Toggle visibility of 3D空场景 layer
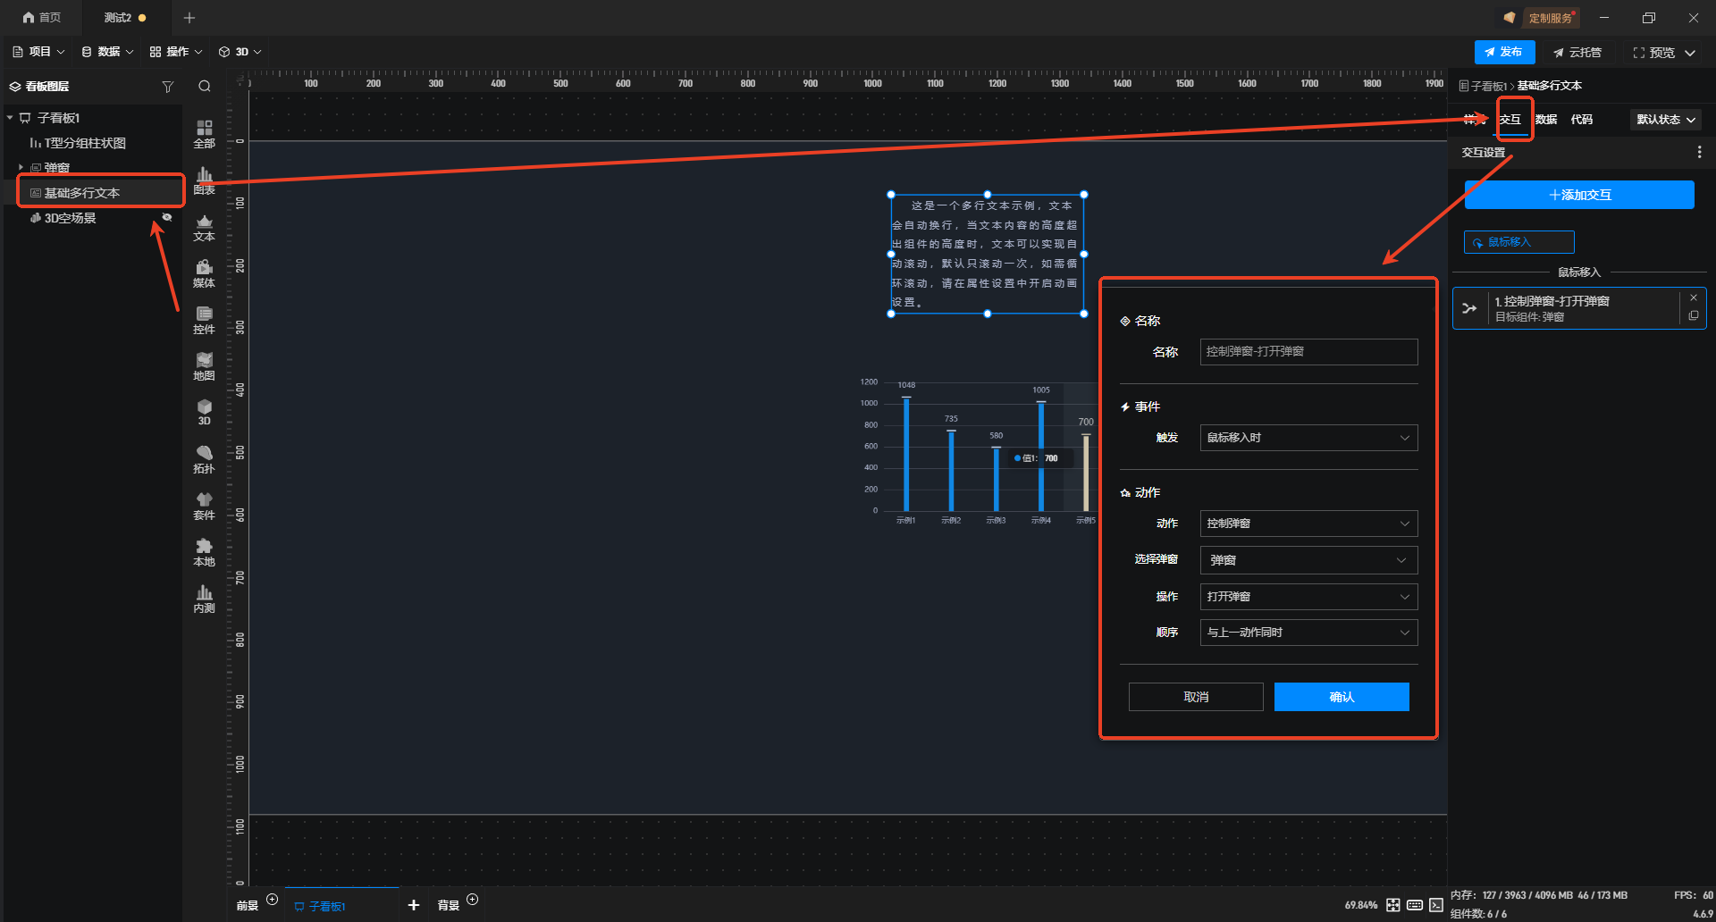 pos(167,217)
